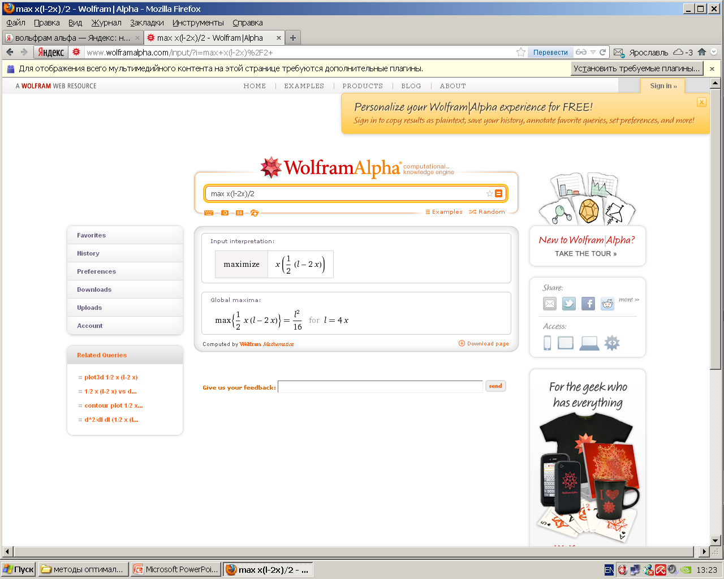
Task: Close the Personalize banner
Action: (x=701, y=102)
